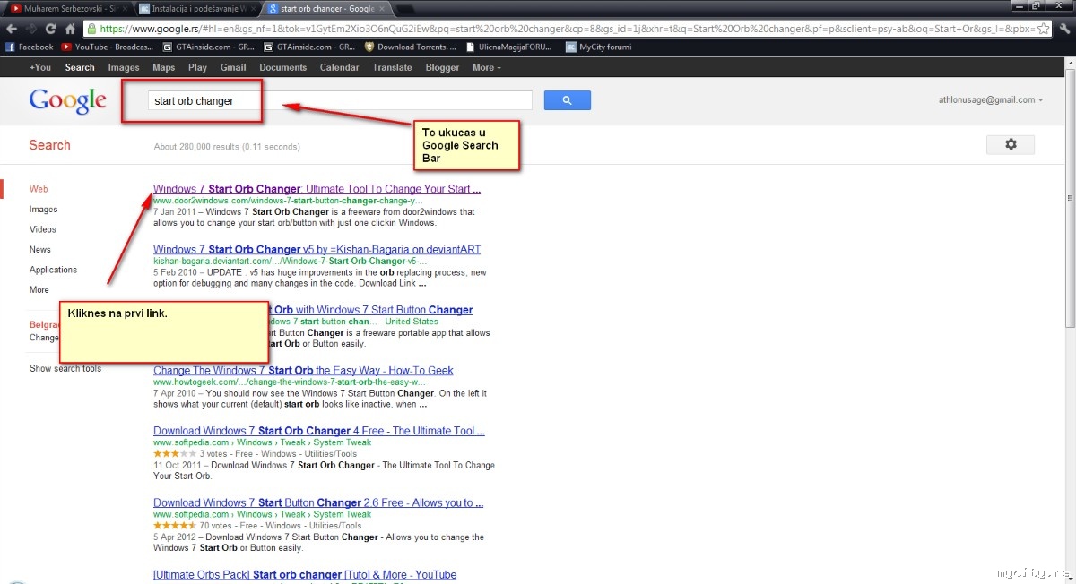This screenshot has height=584, width=1076.
Task: Click the browser forward arrow
Action: (x=31, y=29)
